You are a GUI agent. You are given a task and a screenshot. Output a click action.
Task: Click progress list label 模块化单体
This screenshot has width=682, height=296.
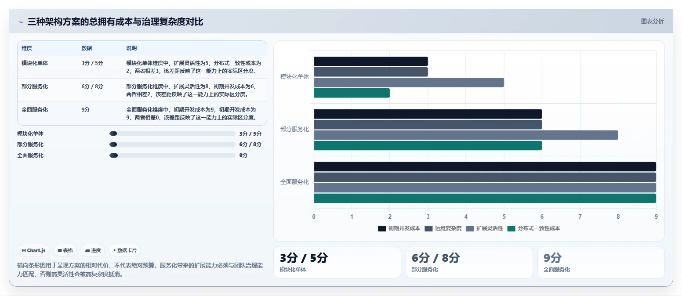click(x=30, y=134)
